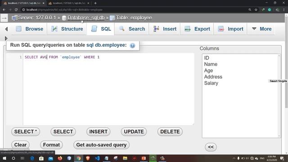Select Address in Columns list
288x162 pixels.
coord(213,77)
